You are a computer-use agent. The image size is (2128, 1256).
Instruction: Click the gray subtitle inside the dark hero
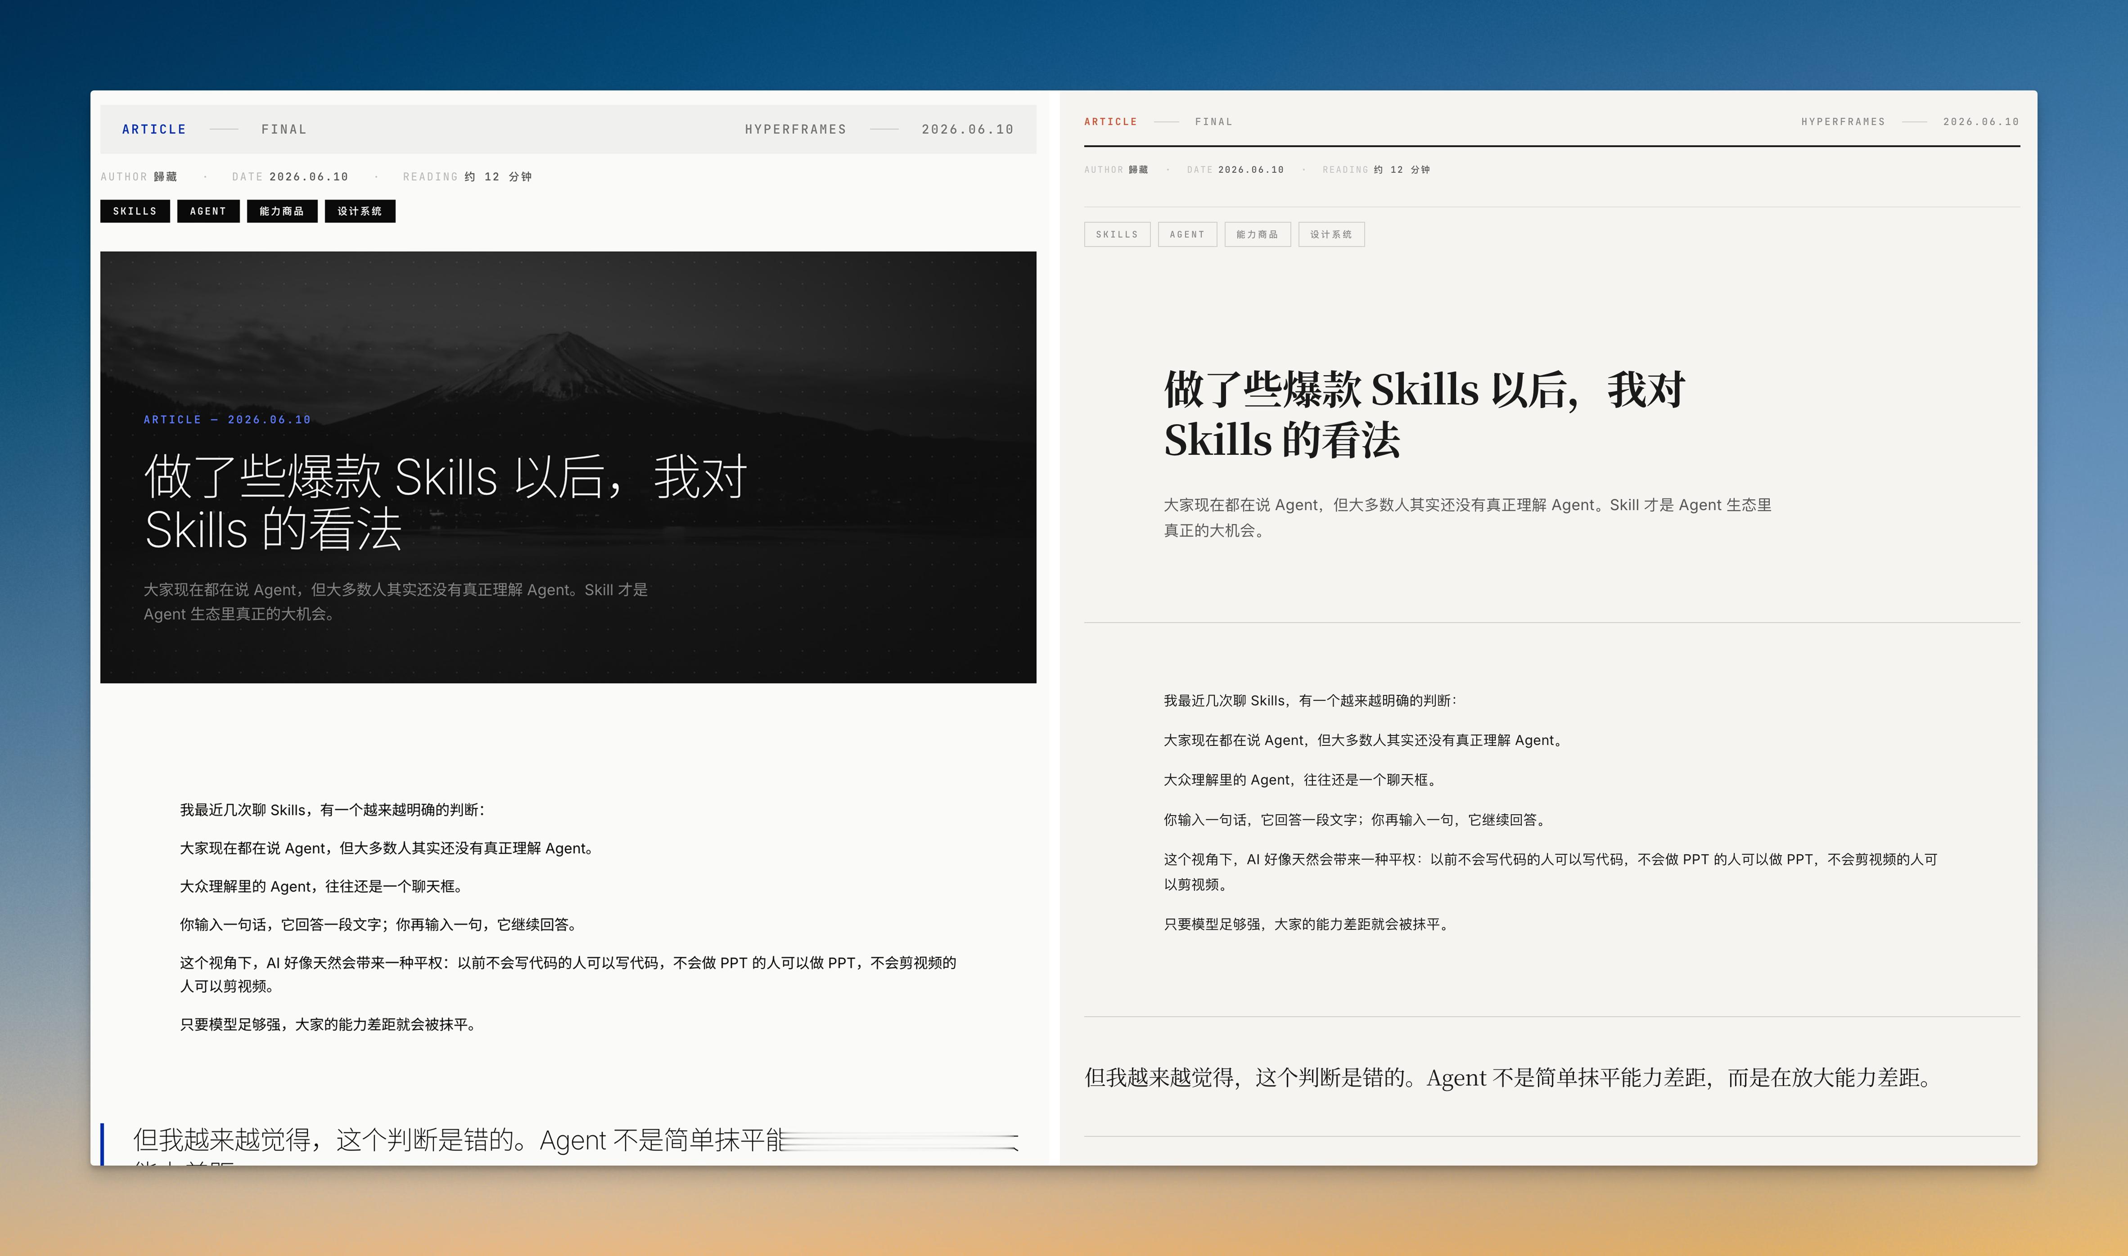tap(396, 602)
